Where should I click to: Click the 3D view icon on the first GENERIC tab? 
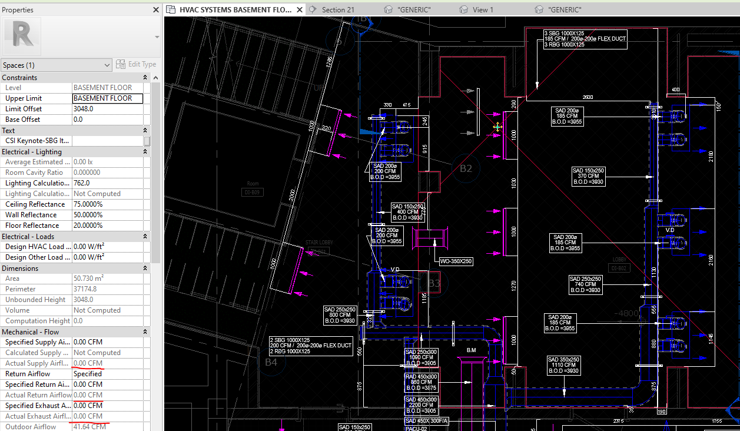point(387,9)
